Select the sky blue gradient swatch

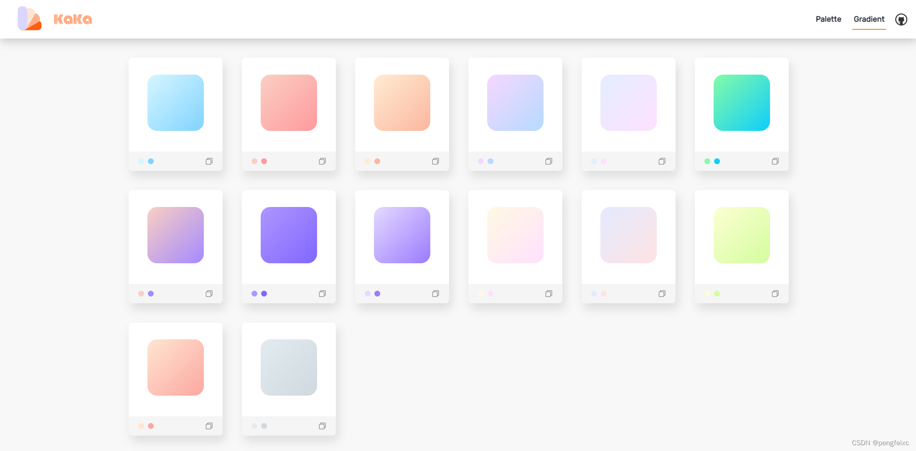pos(175,103)
